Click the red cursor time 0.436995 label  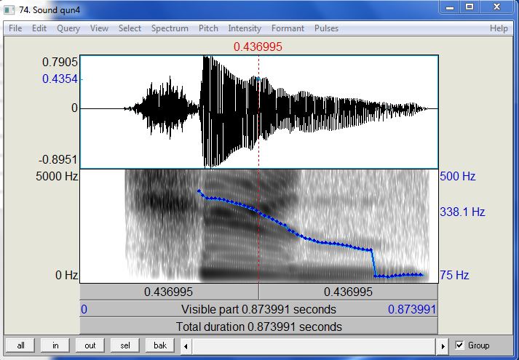258,47
